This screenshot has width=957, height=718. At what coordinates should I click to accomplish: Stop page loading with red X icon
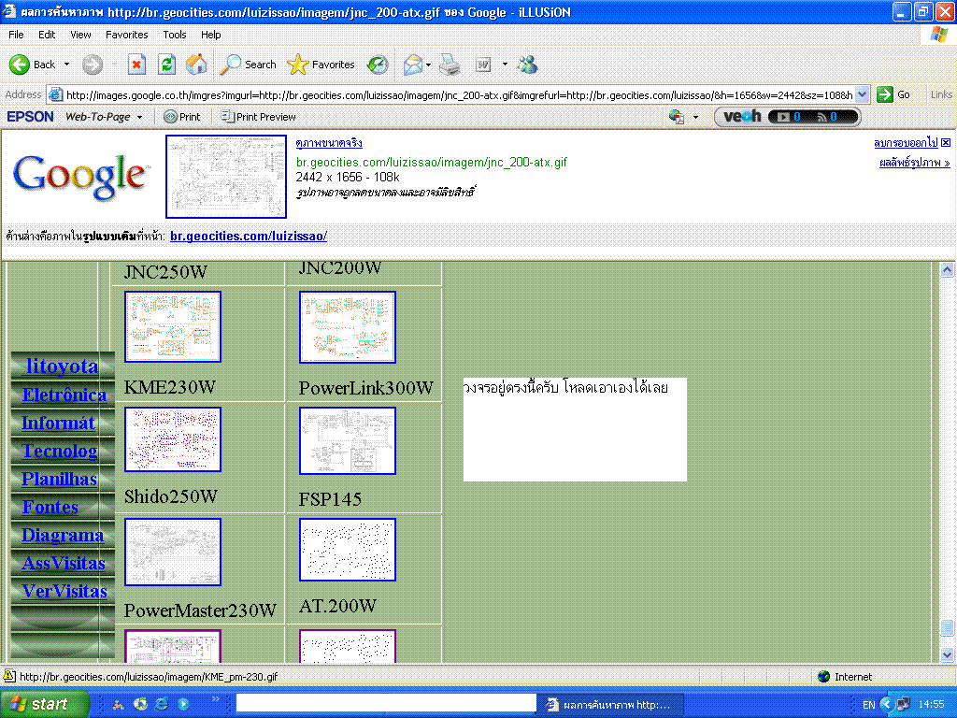[136, 65]
